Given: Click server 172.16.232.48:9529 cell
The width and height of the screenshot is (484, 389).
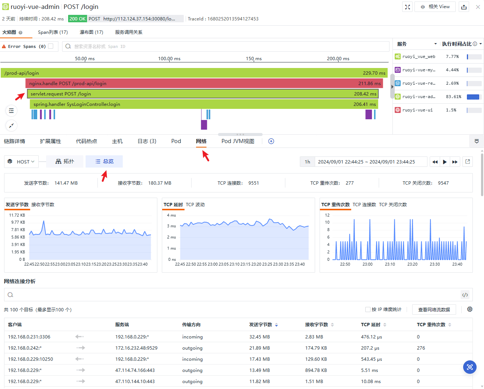Looking at the screenshot, I should point(136,348).
